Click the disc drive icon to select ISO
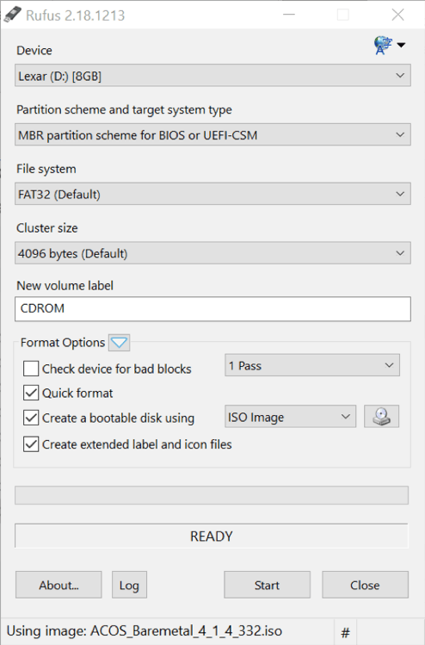This screenshot has height=645, width=425. coord(381,416)
